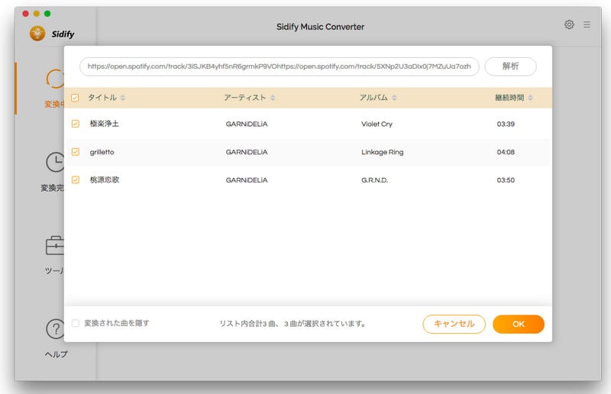Viewport: 611px width, 394px height.
Task: Confirm with the OK button
Action: tap(519, 324)
